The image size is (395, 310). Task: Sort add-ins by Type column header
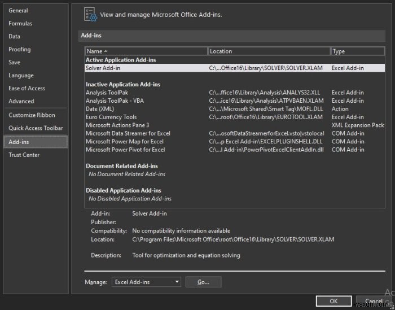click(x=357, y=51)
